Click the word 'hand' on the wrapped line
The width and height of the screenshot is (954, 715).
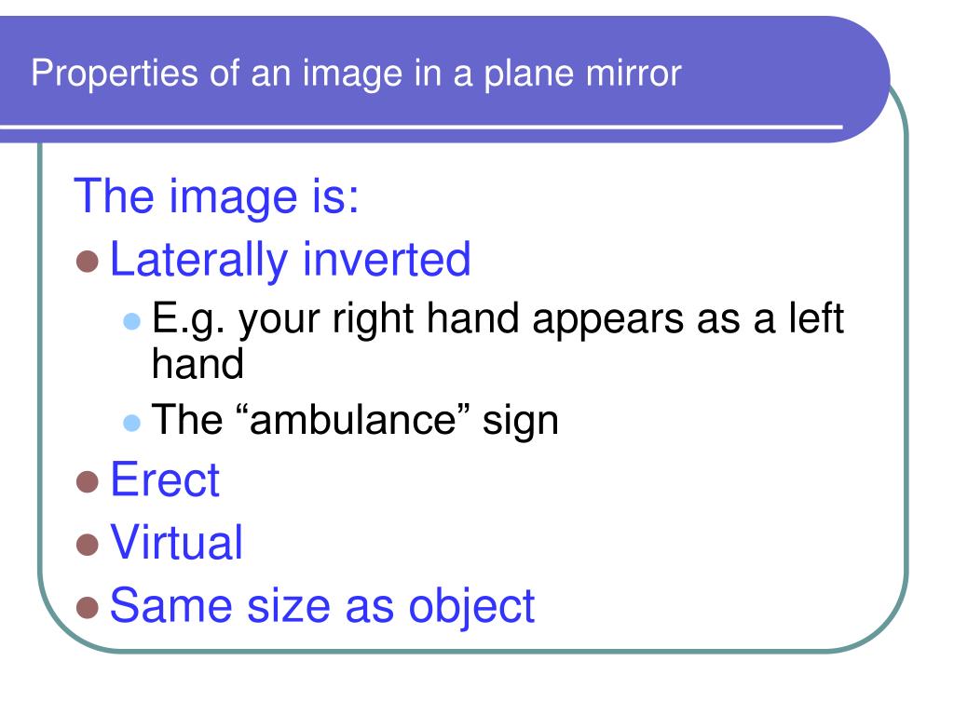[x=198, y=364]
